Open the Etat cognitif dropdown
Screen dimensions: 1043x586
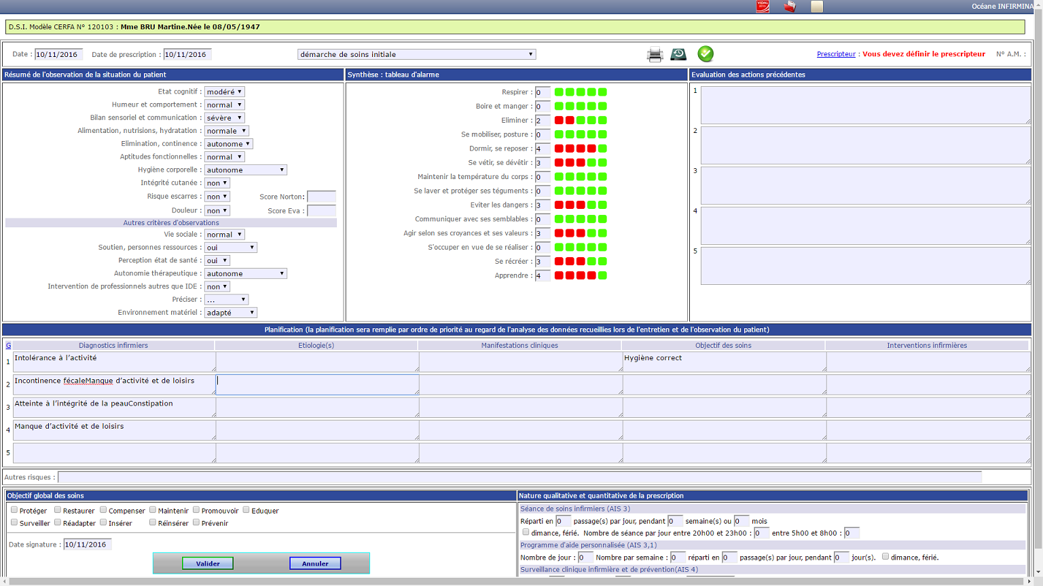coord(224,92)
